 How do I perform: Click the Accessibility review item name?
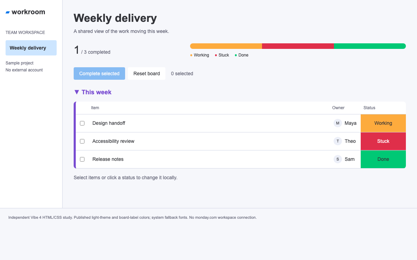(x=113, y=141)
